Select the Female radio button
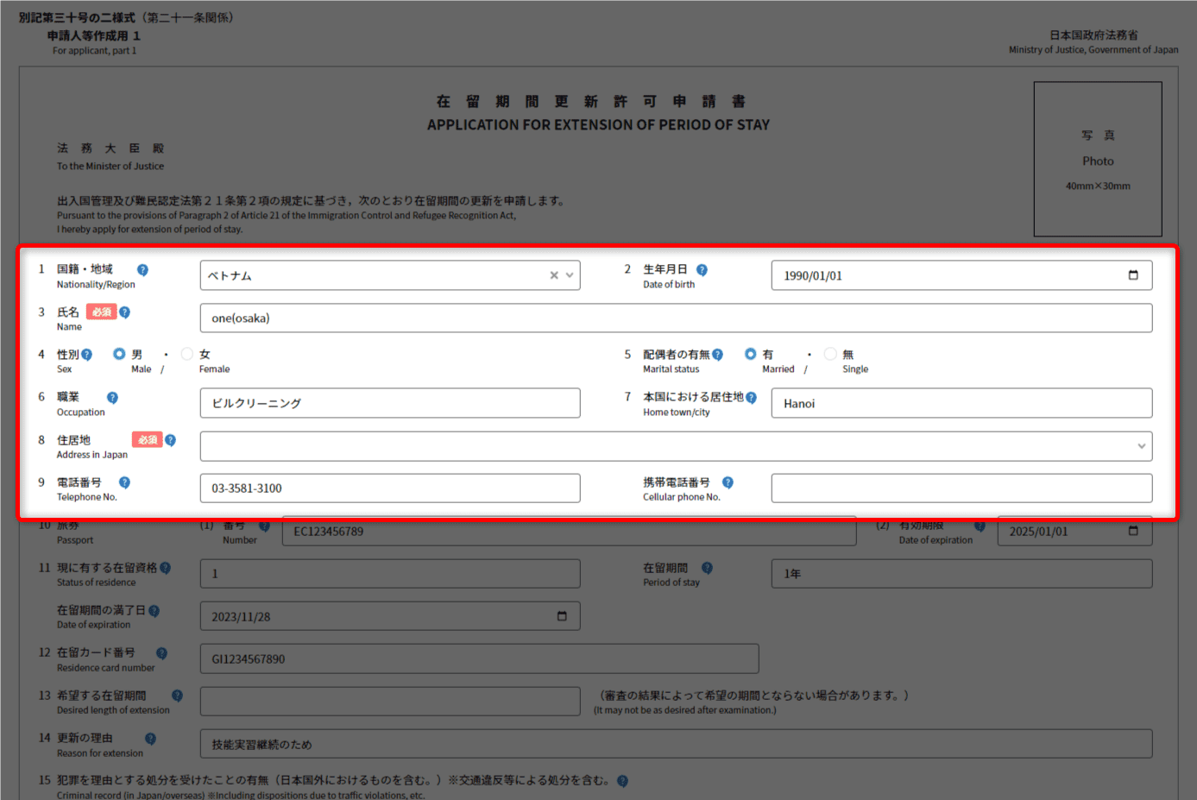 187,354
